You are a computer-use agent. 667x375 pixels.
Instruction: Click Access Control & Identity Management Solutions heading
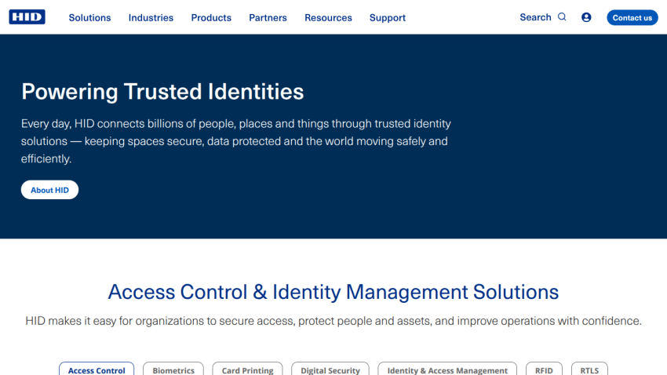point(333,292)
